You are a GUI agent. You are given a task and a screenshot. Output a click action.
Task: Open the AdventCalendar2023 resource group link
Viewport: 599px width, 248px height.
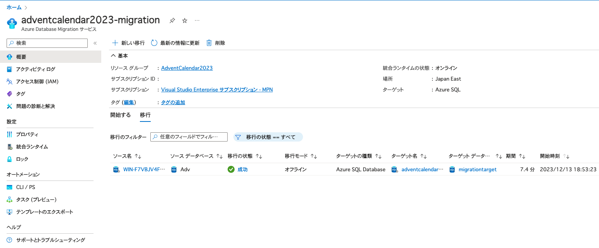[187, 68]
